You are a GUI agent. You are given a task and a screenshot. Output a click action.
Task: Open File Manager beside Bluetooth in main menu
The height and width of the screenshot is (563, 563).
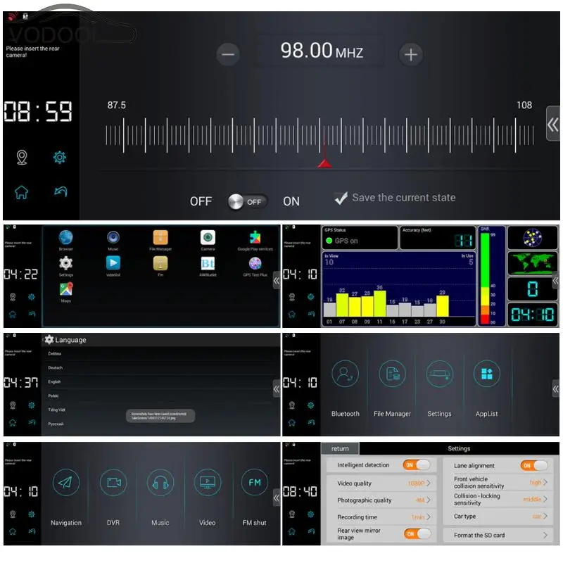392,389
